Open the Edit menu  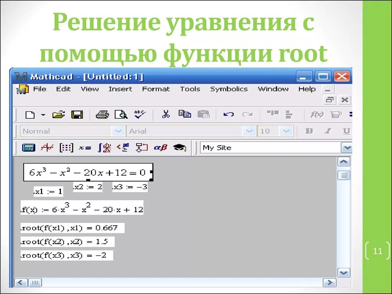click(x=64, y=89)
